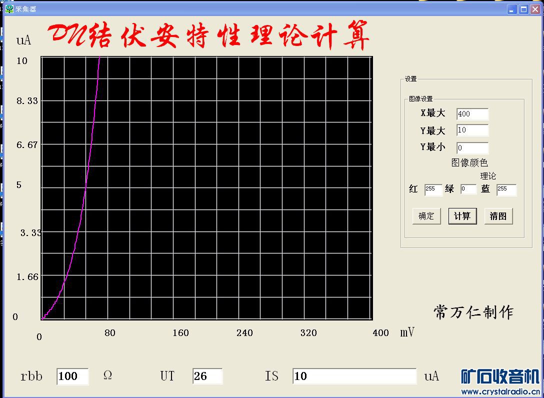
Task: Select the Y最小 input field
Action: 472,148
